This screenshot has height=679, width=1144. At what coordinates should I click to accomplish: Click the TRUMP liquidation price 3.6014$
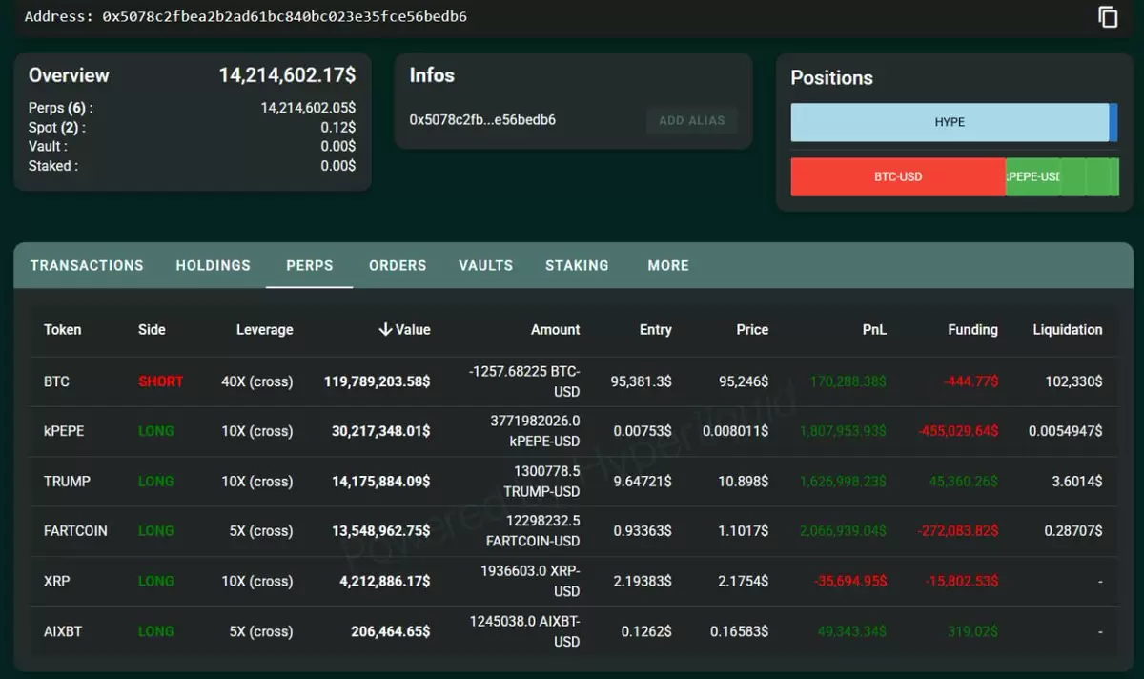1077,482
